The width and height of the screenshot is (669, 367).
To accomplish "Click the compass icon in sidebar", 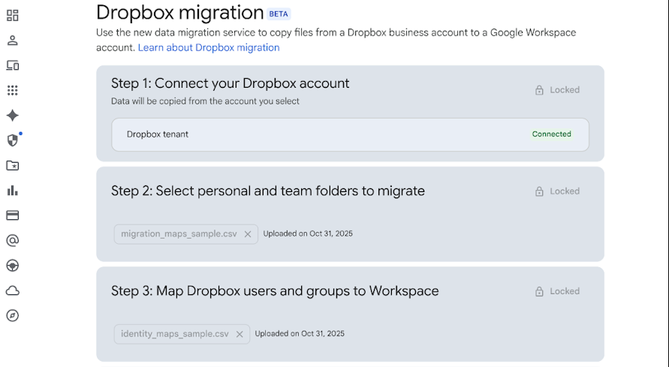I will click(x=12, y=315).
